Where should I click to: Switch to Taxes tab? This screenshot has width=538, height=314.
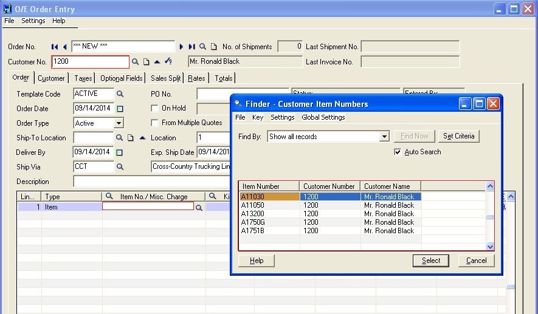(x=83, y=78)
